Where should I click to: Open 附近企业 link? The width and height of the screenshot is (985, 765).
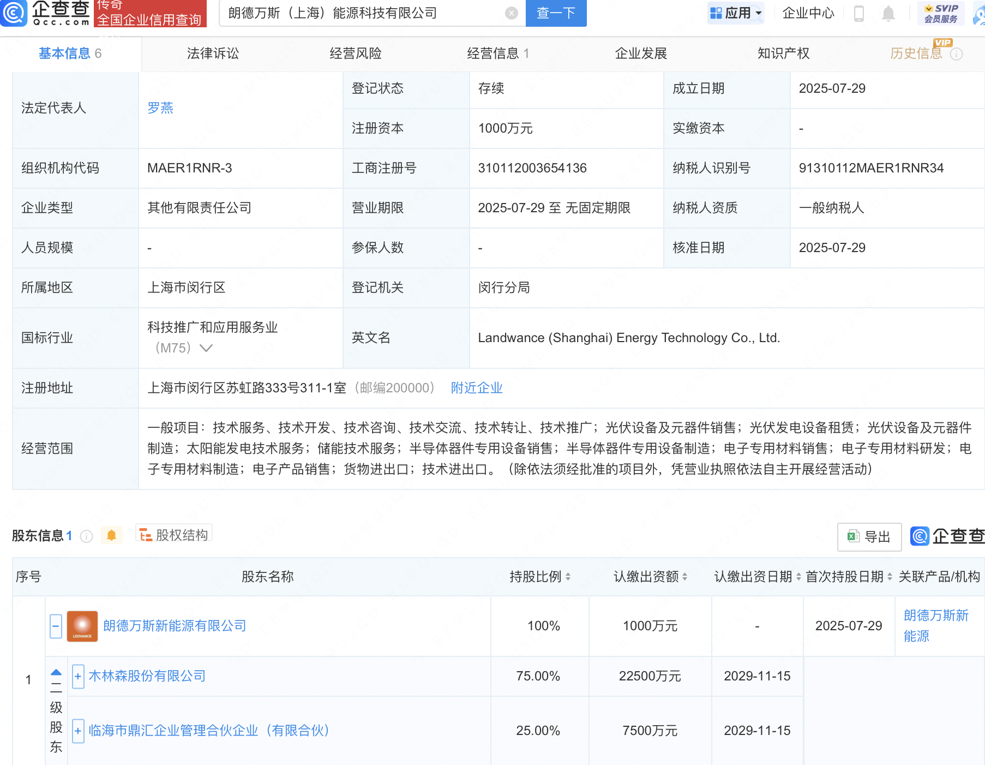(x=477, y=388)
